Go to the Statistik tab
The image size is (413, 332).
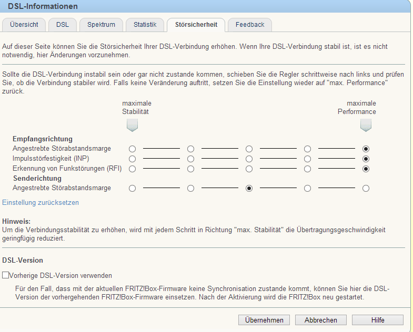pyautogui.click(x=145, y=25)
